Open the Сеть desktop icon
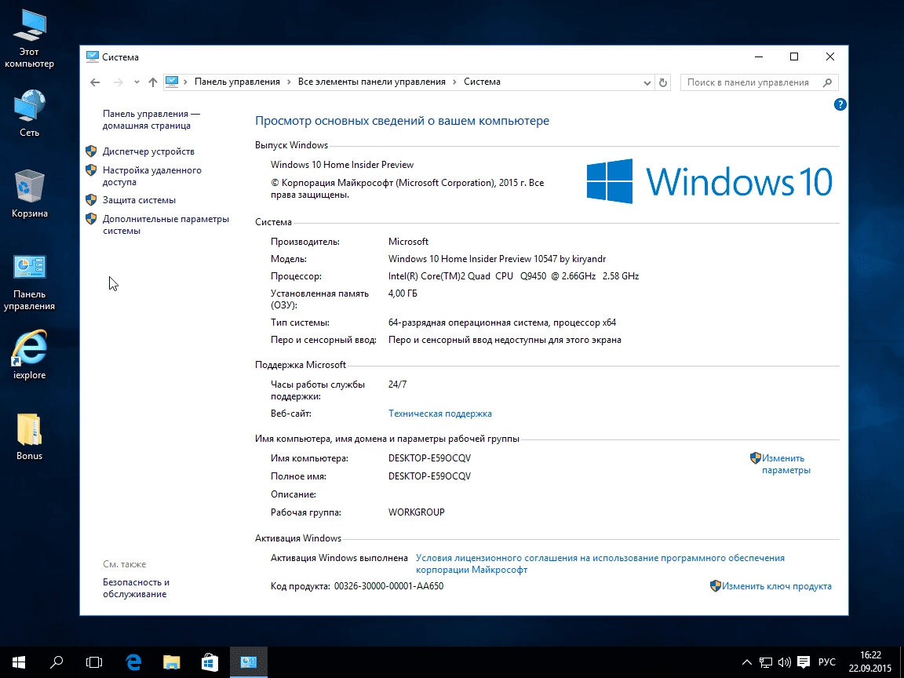Screen dimensions: 904x678 point(29,113)
